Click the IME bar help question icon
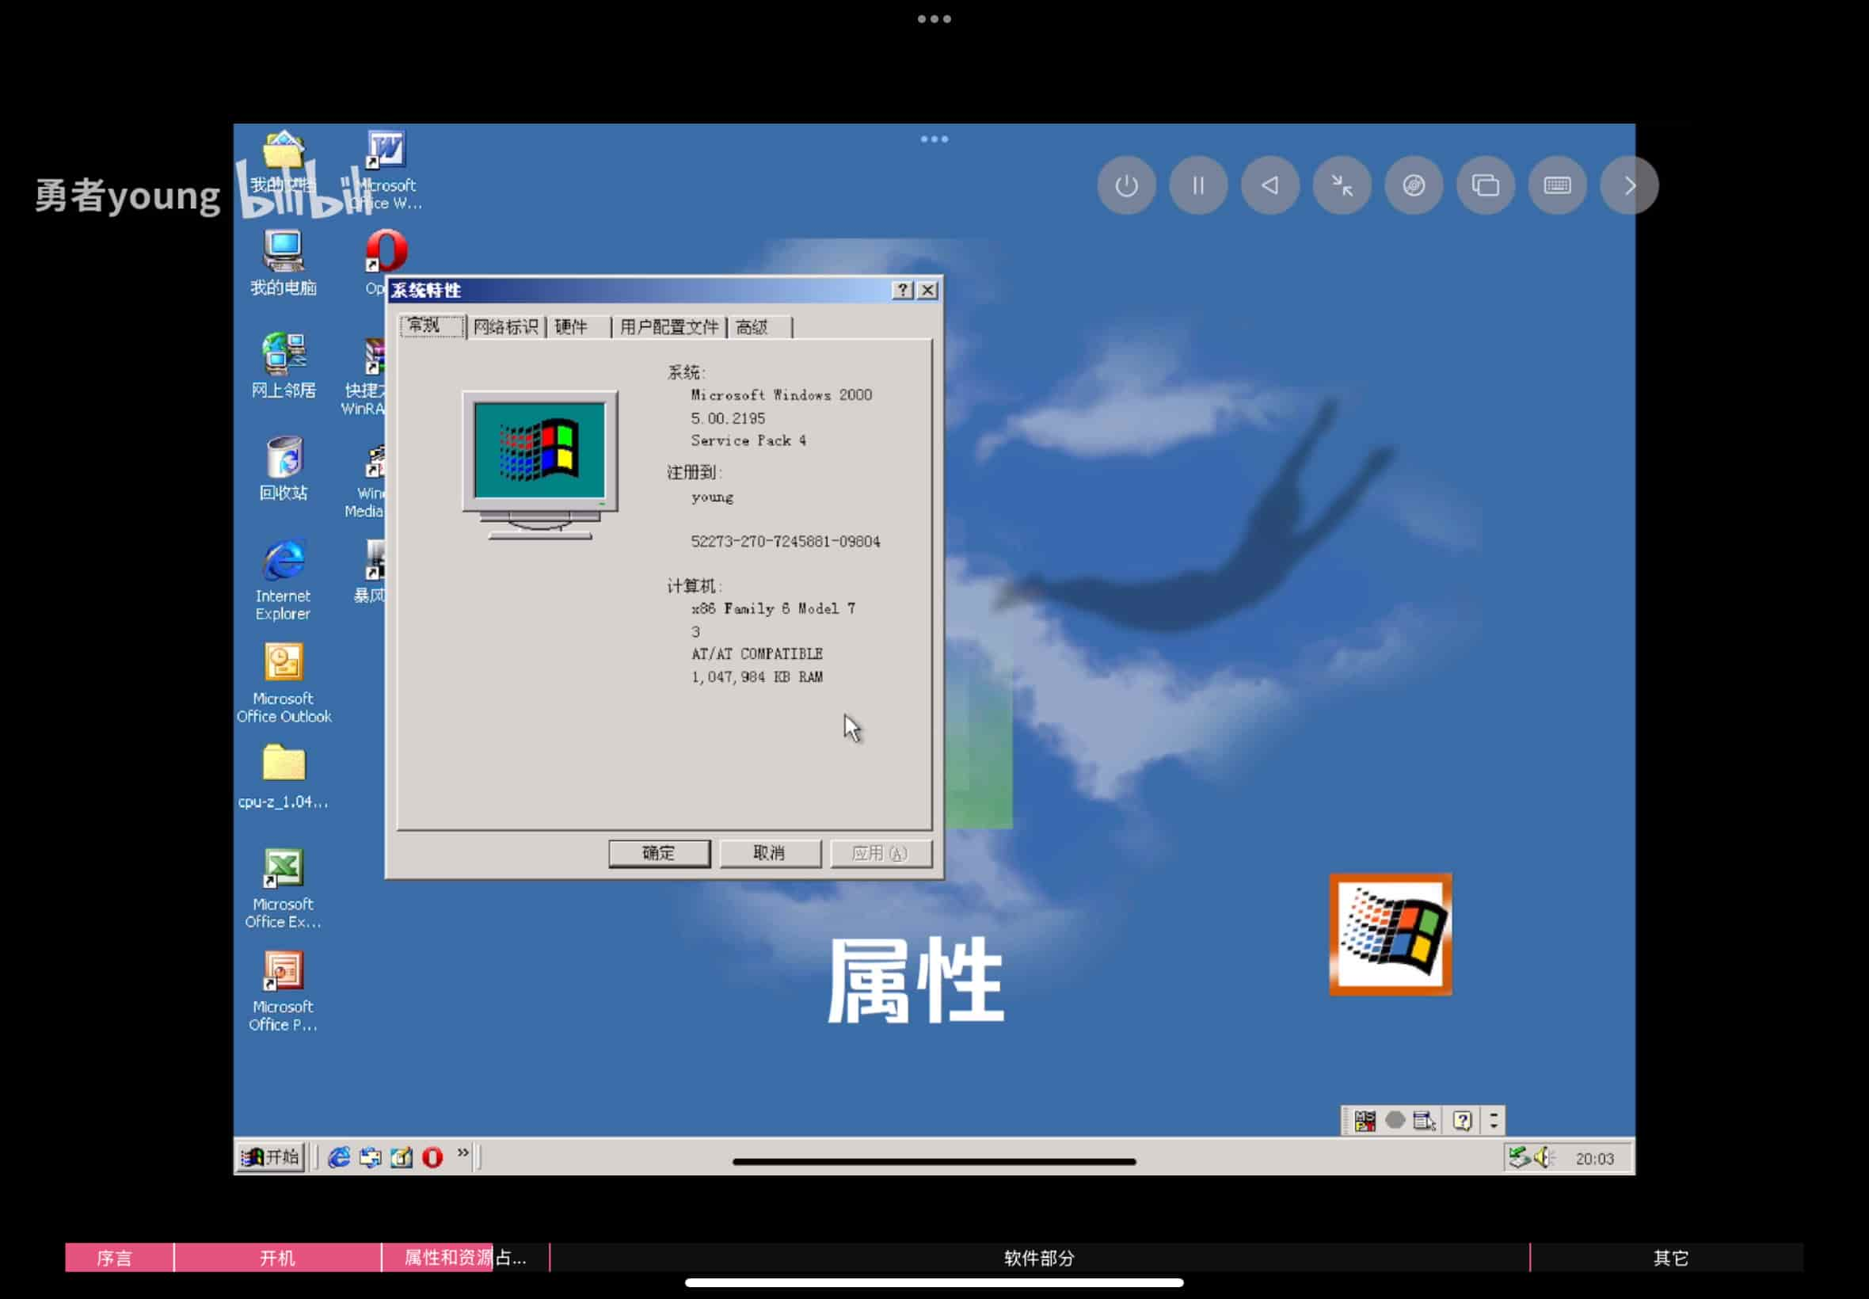The height and width of the screenshot is (1299, 1869). (1462, 1121)
